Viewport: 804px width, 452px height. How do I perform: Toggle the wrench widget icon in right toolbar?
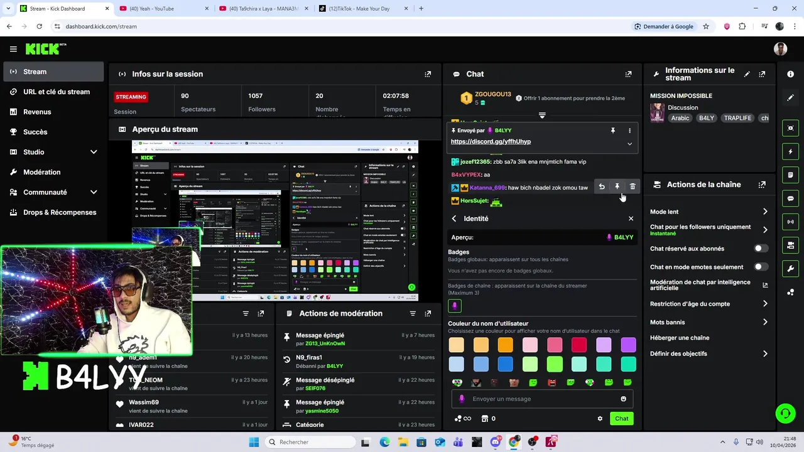click(790, 269)
